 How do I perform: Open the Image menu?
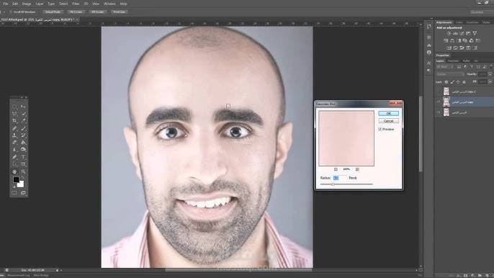[x=27, y=4]
